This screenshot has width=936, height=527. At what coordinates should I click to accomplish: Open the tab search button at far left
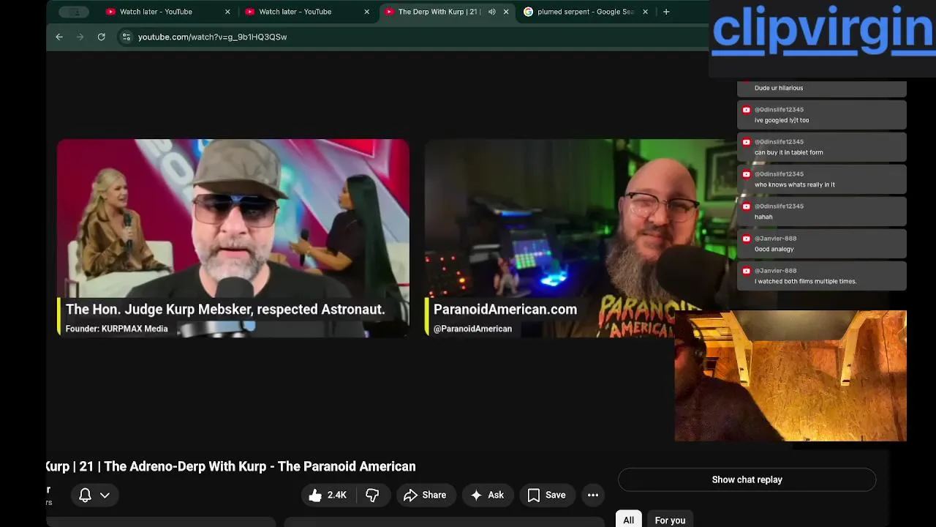coord(75,12)
